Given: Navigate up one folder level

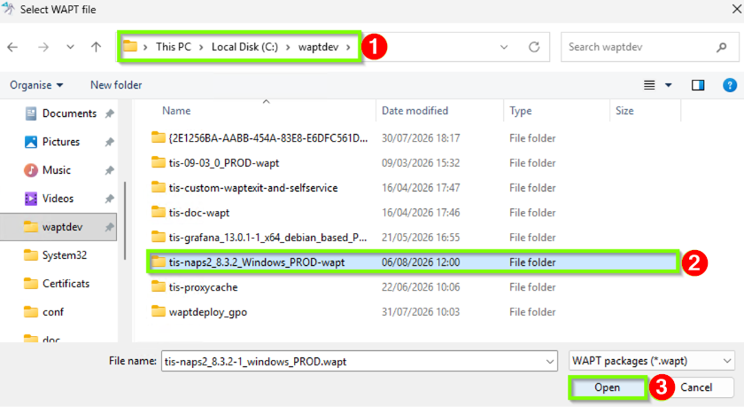Looking at the screenshot, I should pyautogui.click(x=96, y=47).
